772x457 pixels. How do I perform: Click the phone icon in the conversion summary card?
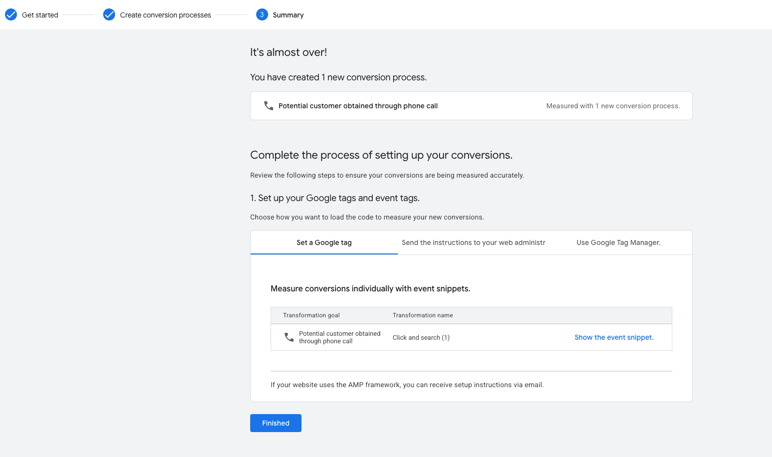click(x=269, y=106)
